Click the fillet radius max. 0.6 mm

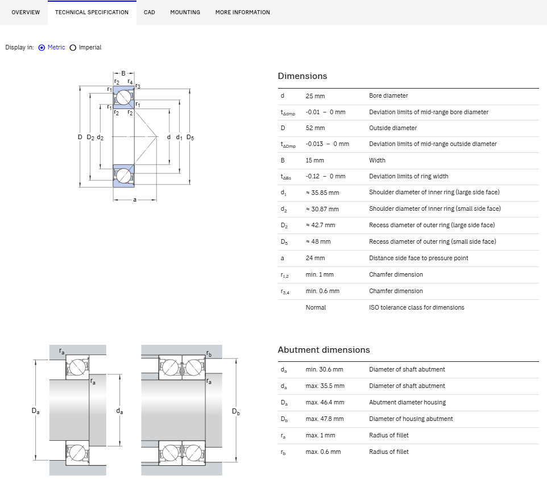click(x=323, y=452)
